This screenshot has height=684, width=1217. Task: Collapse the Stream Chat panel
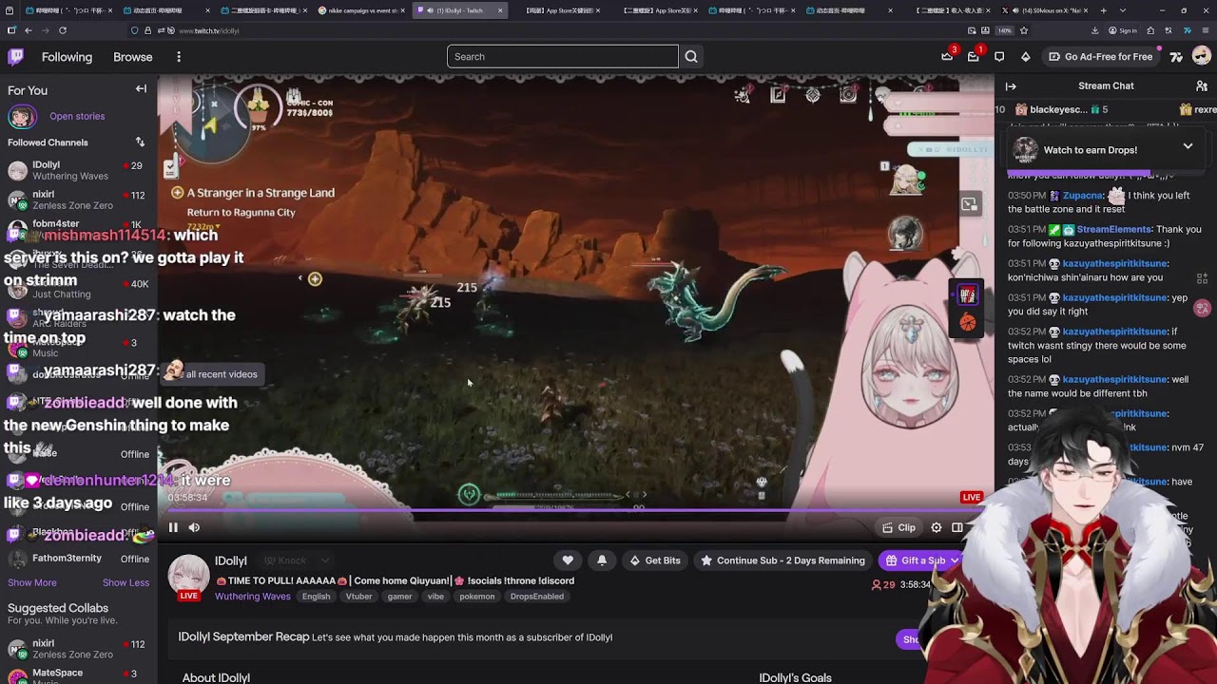1011,86
